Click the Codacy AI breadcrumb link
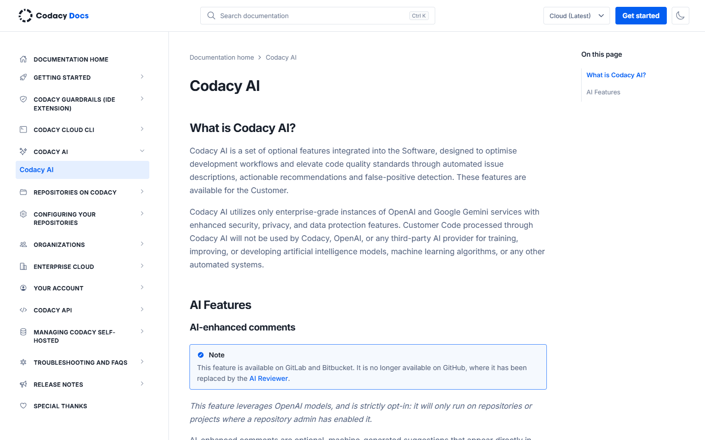 point(281,58)
